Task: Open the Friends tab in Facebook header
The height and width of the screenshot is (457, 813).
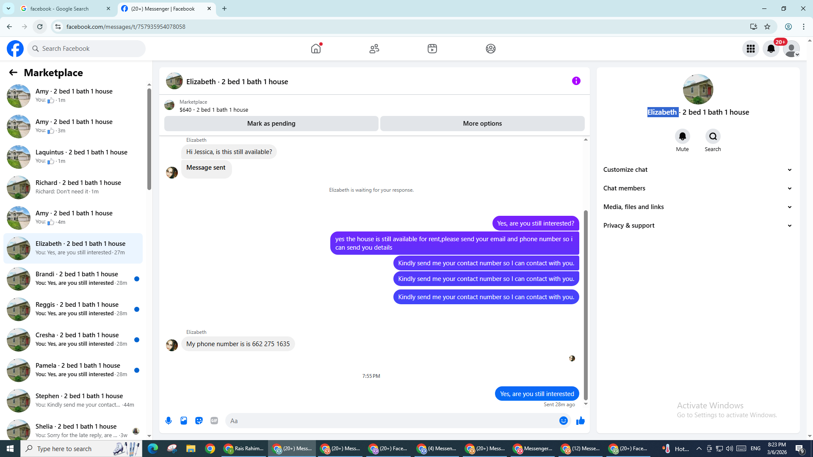Action: pyautogui.click(x=374, y=49)
